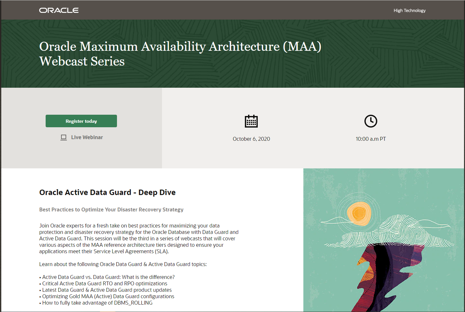This screenshot has height=312, width=465.
Task: Click the Best Practices subtitle text
Action: pyautogui.click(x=111, y=209)
